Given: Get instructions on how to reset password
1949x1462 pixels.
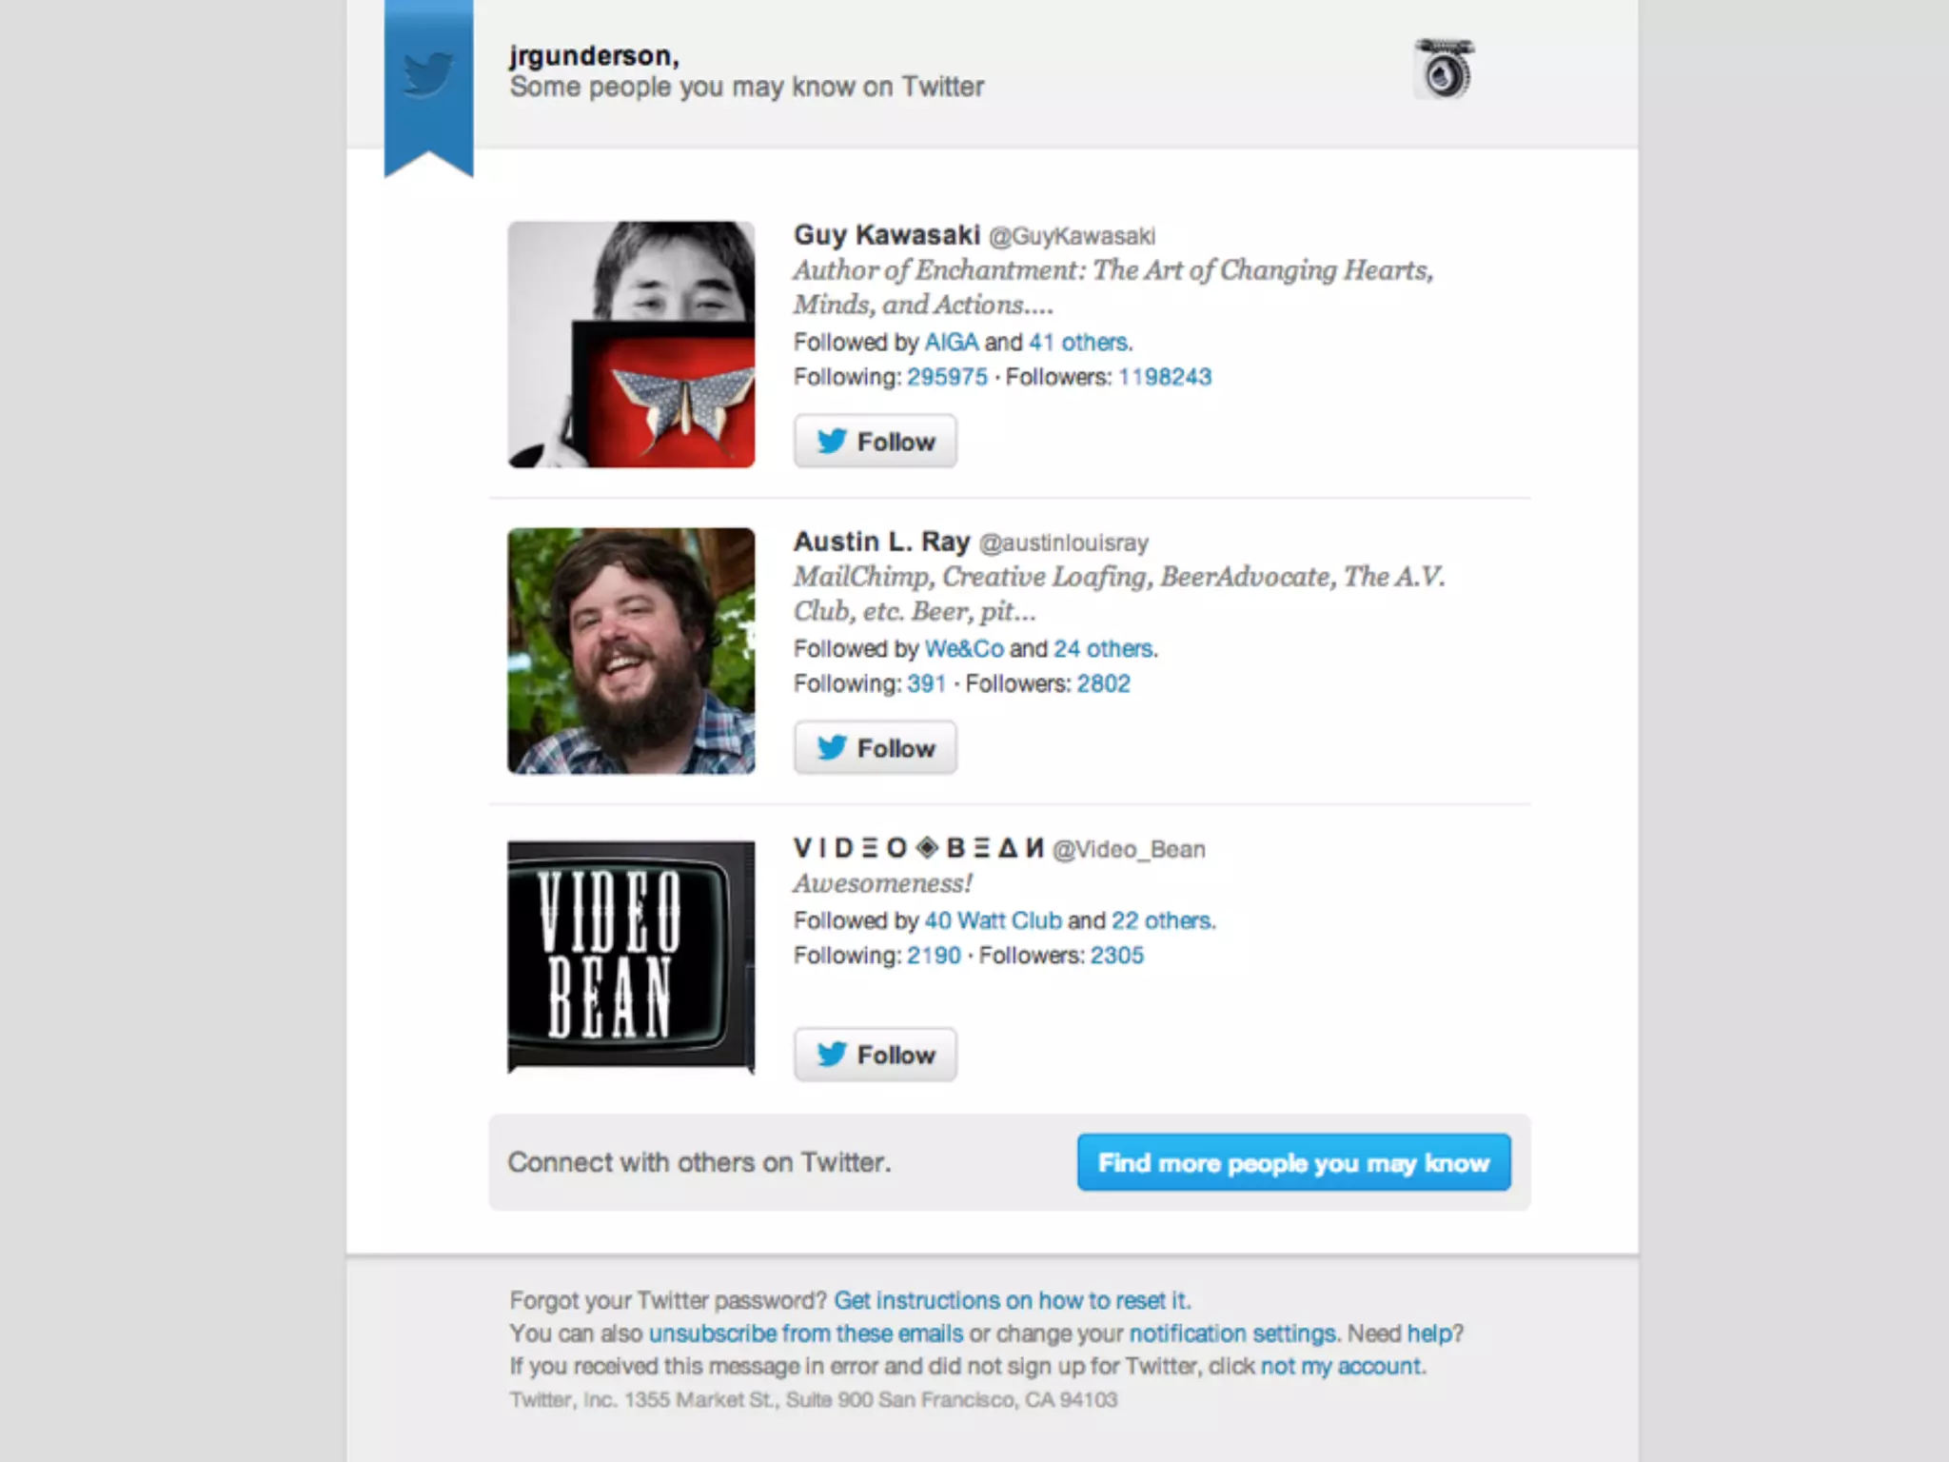Looking at the screenshot, I should [1012, 1300].
